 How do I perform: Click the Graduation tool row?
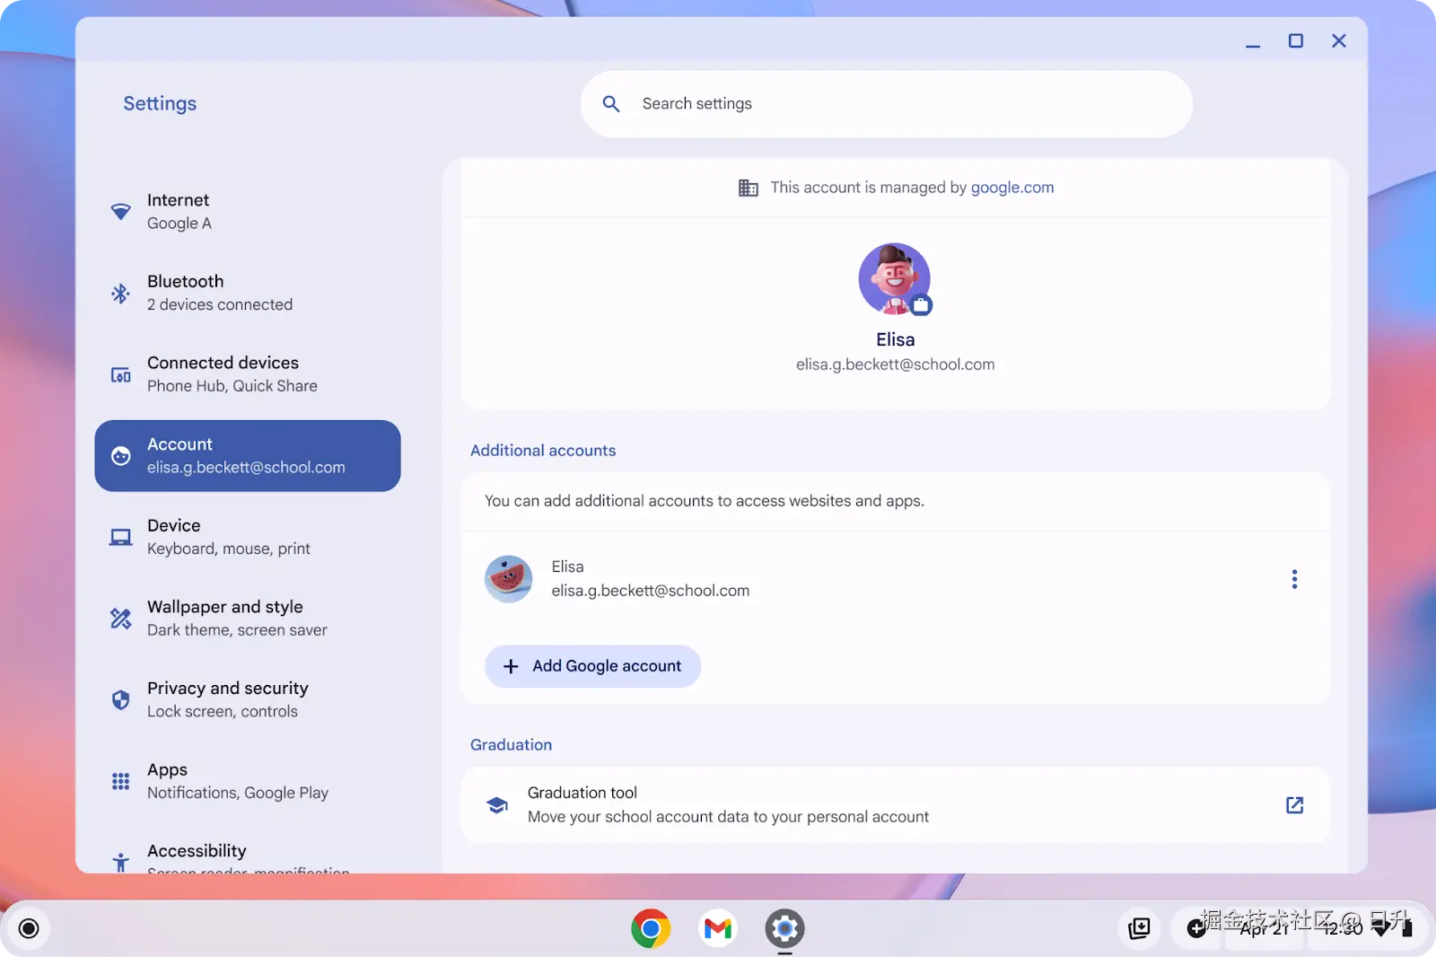[x=895, y=805]
